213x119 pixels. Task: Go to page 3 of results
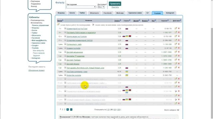tap(65, 109)
